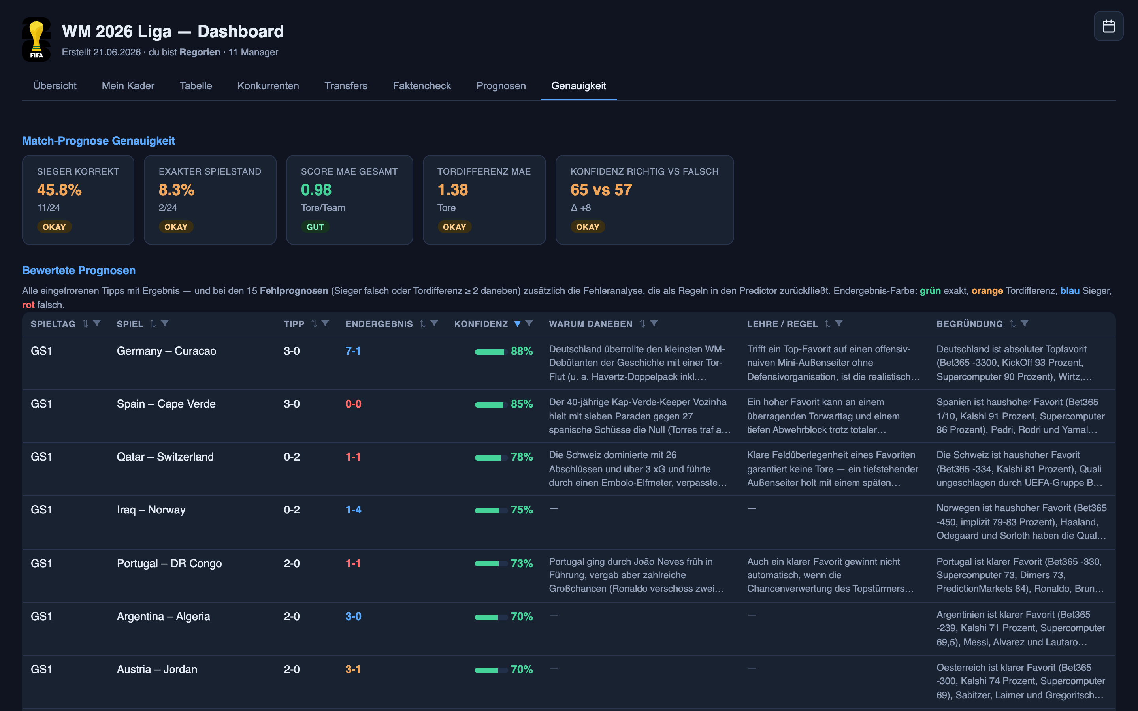The image size is (1138, 711).
Task: Select the Spain – Cape Verde match
Action: tap(166, 404)
